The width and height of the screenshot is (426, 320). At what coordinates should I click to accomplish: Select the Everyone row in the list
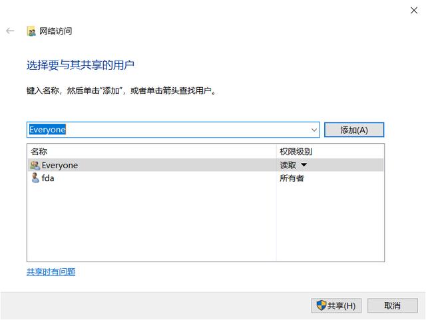tap(206, 165)
